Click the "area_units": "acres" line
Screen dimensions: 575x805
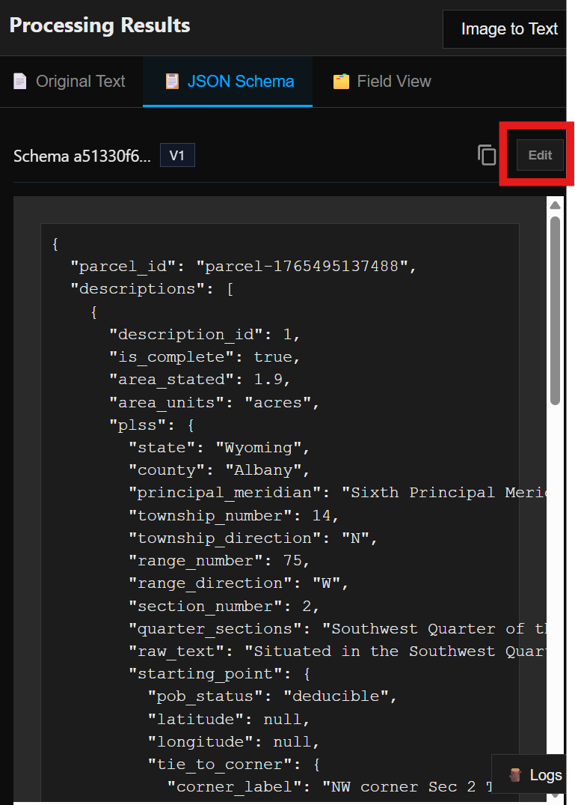(214, 402)
